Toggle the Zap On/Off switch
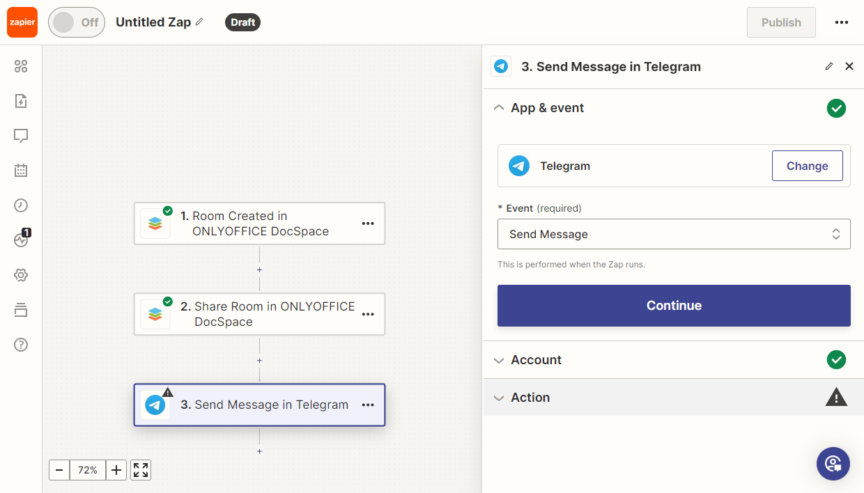Viewport: 864px width, 493px height. coord(76,22)
